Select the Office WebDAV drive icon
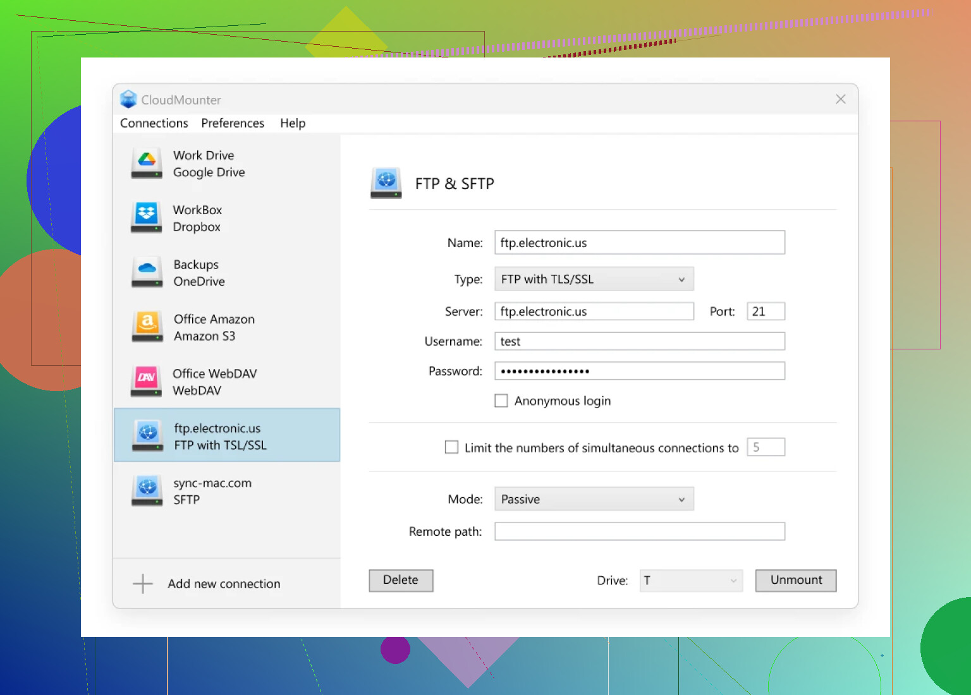This screenshot has height=695, width=971. [x=147, y=382]
